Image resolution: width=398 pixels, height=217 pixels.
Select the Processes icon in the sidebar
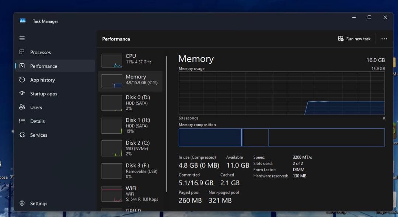pos(22,52)
